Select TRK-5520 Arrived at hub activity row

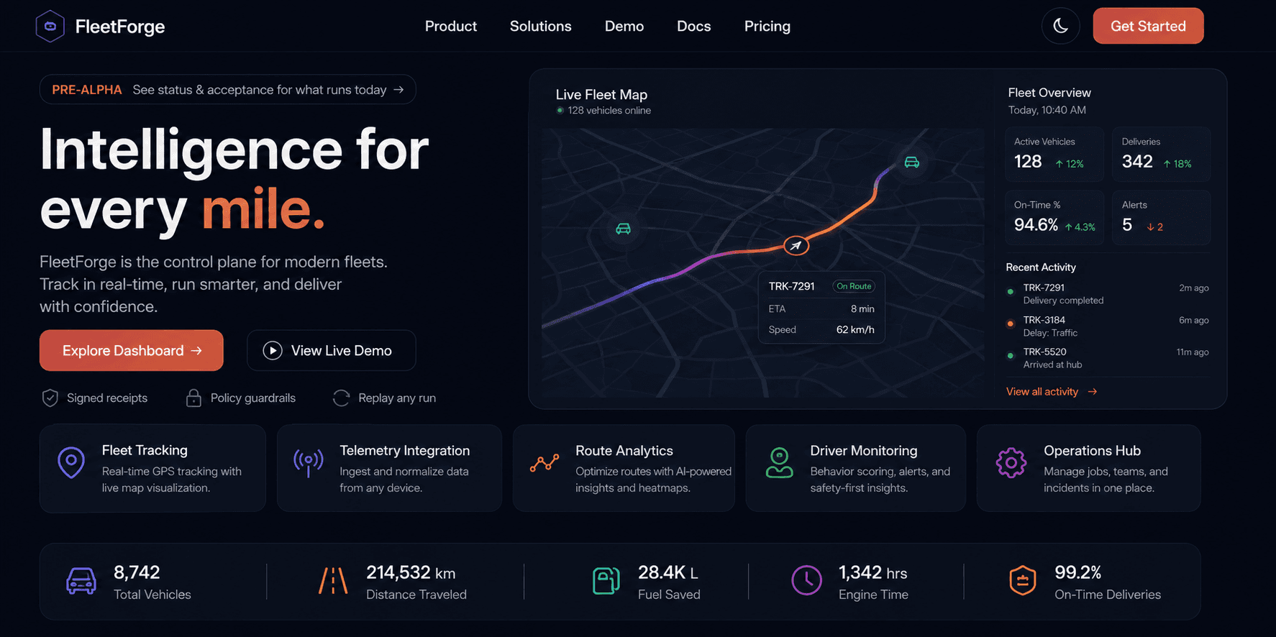1108,357
